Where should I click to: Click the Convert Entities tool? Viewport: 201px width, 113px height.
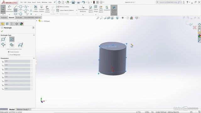[41, 9]
